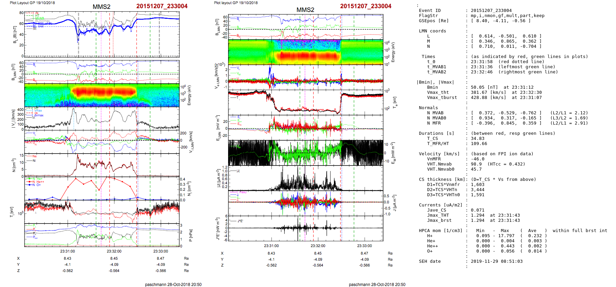Viewport: 616px width, 287px height.
Task: Click the 'P [nPa]' axis label in the left plot
Action: (191, 235)
